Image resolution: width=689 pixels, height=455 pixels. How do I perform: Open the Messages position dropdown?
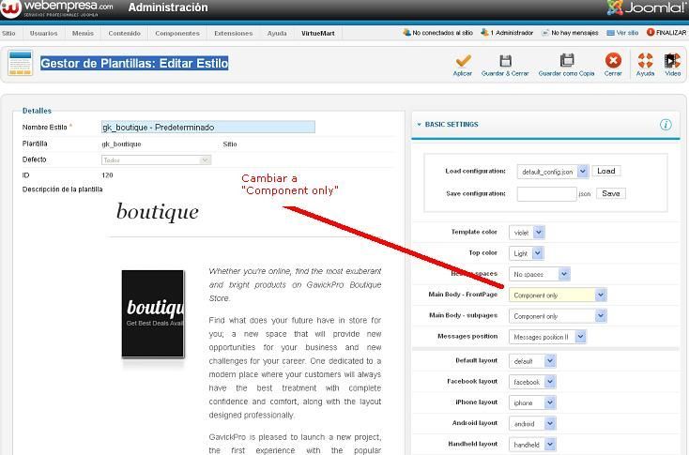coord(547,337)
